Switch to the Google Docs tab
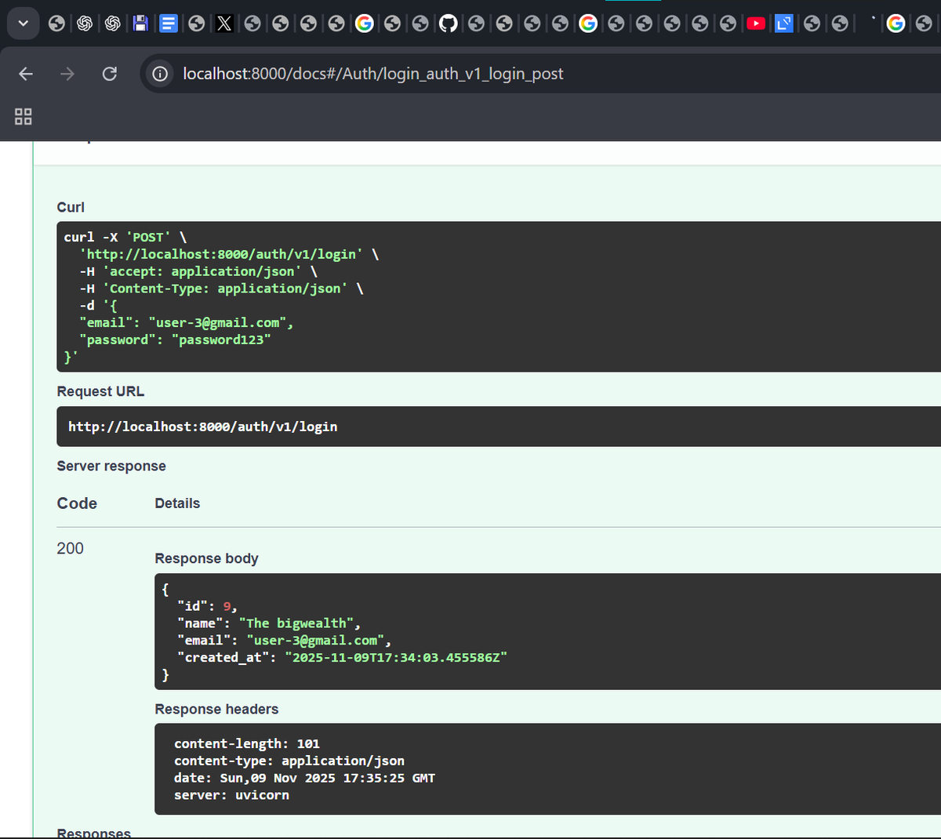941x839 pixels. click(x=169, y=24)
